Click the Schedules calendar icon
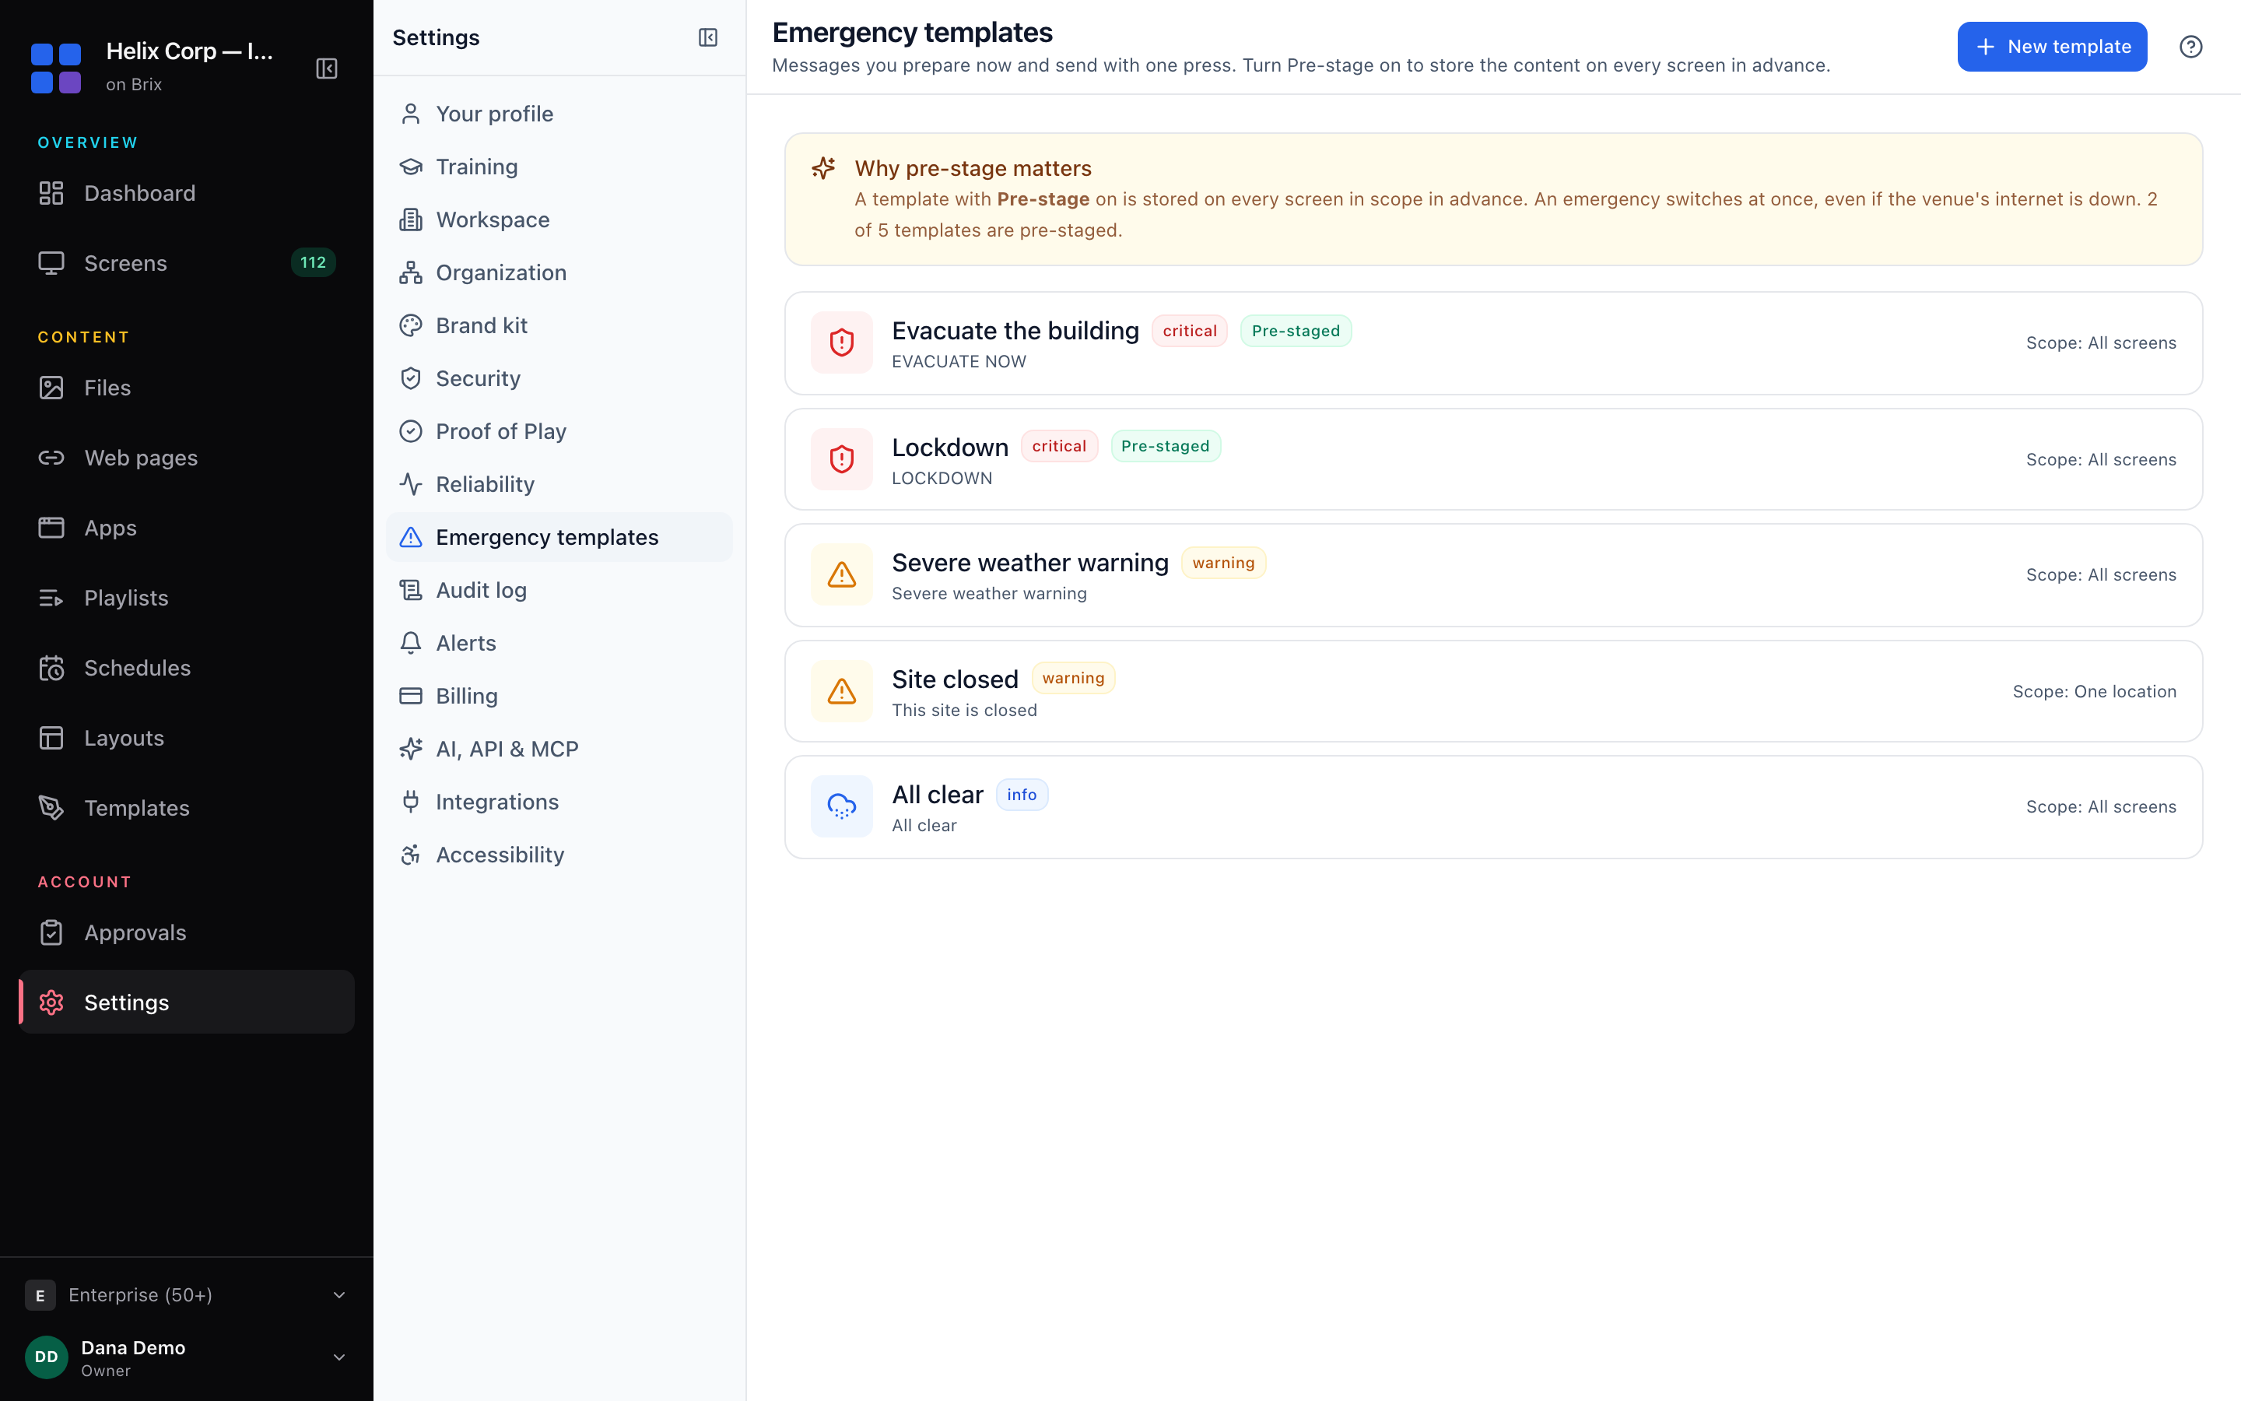Viewport: 2241px width, 1401px height. coord(51,668)
